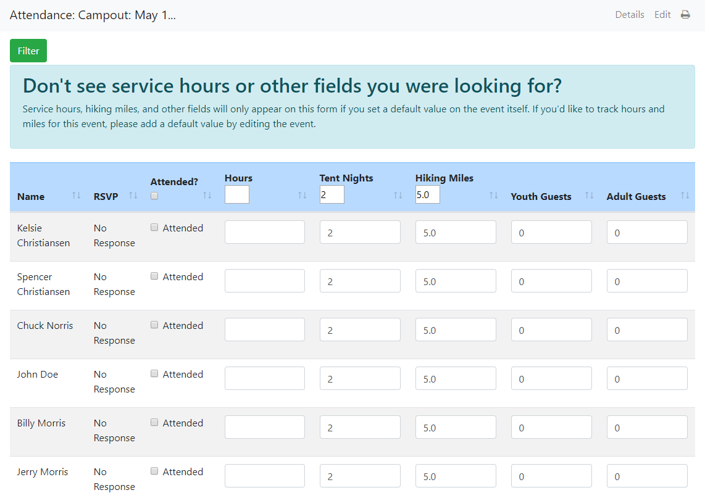Open the Details link

click(630, 15)
